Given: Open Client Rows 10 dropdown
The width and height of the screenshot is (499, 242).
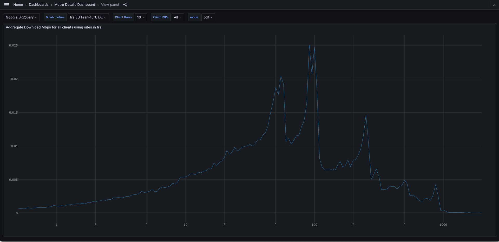Looking at the screenshot, I should [x=141, y=17].
